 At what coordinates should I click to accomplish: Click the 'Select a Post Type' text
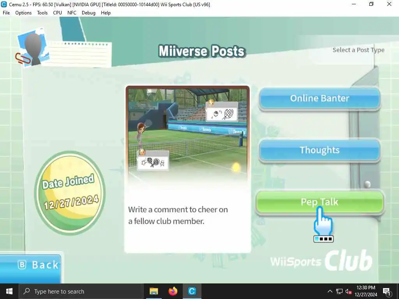tap(358, 50)
